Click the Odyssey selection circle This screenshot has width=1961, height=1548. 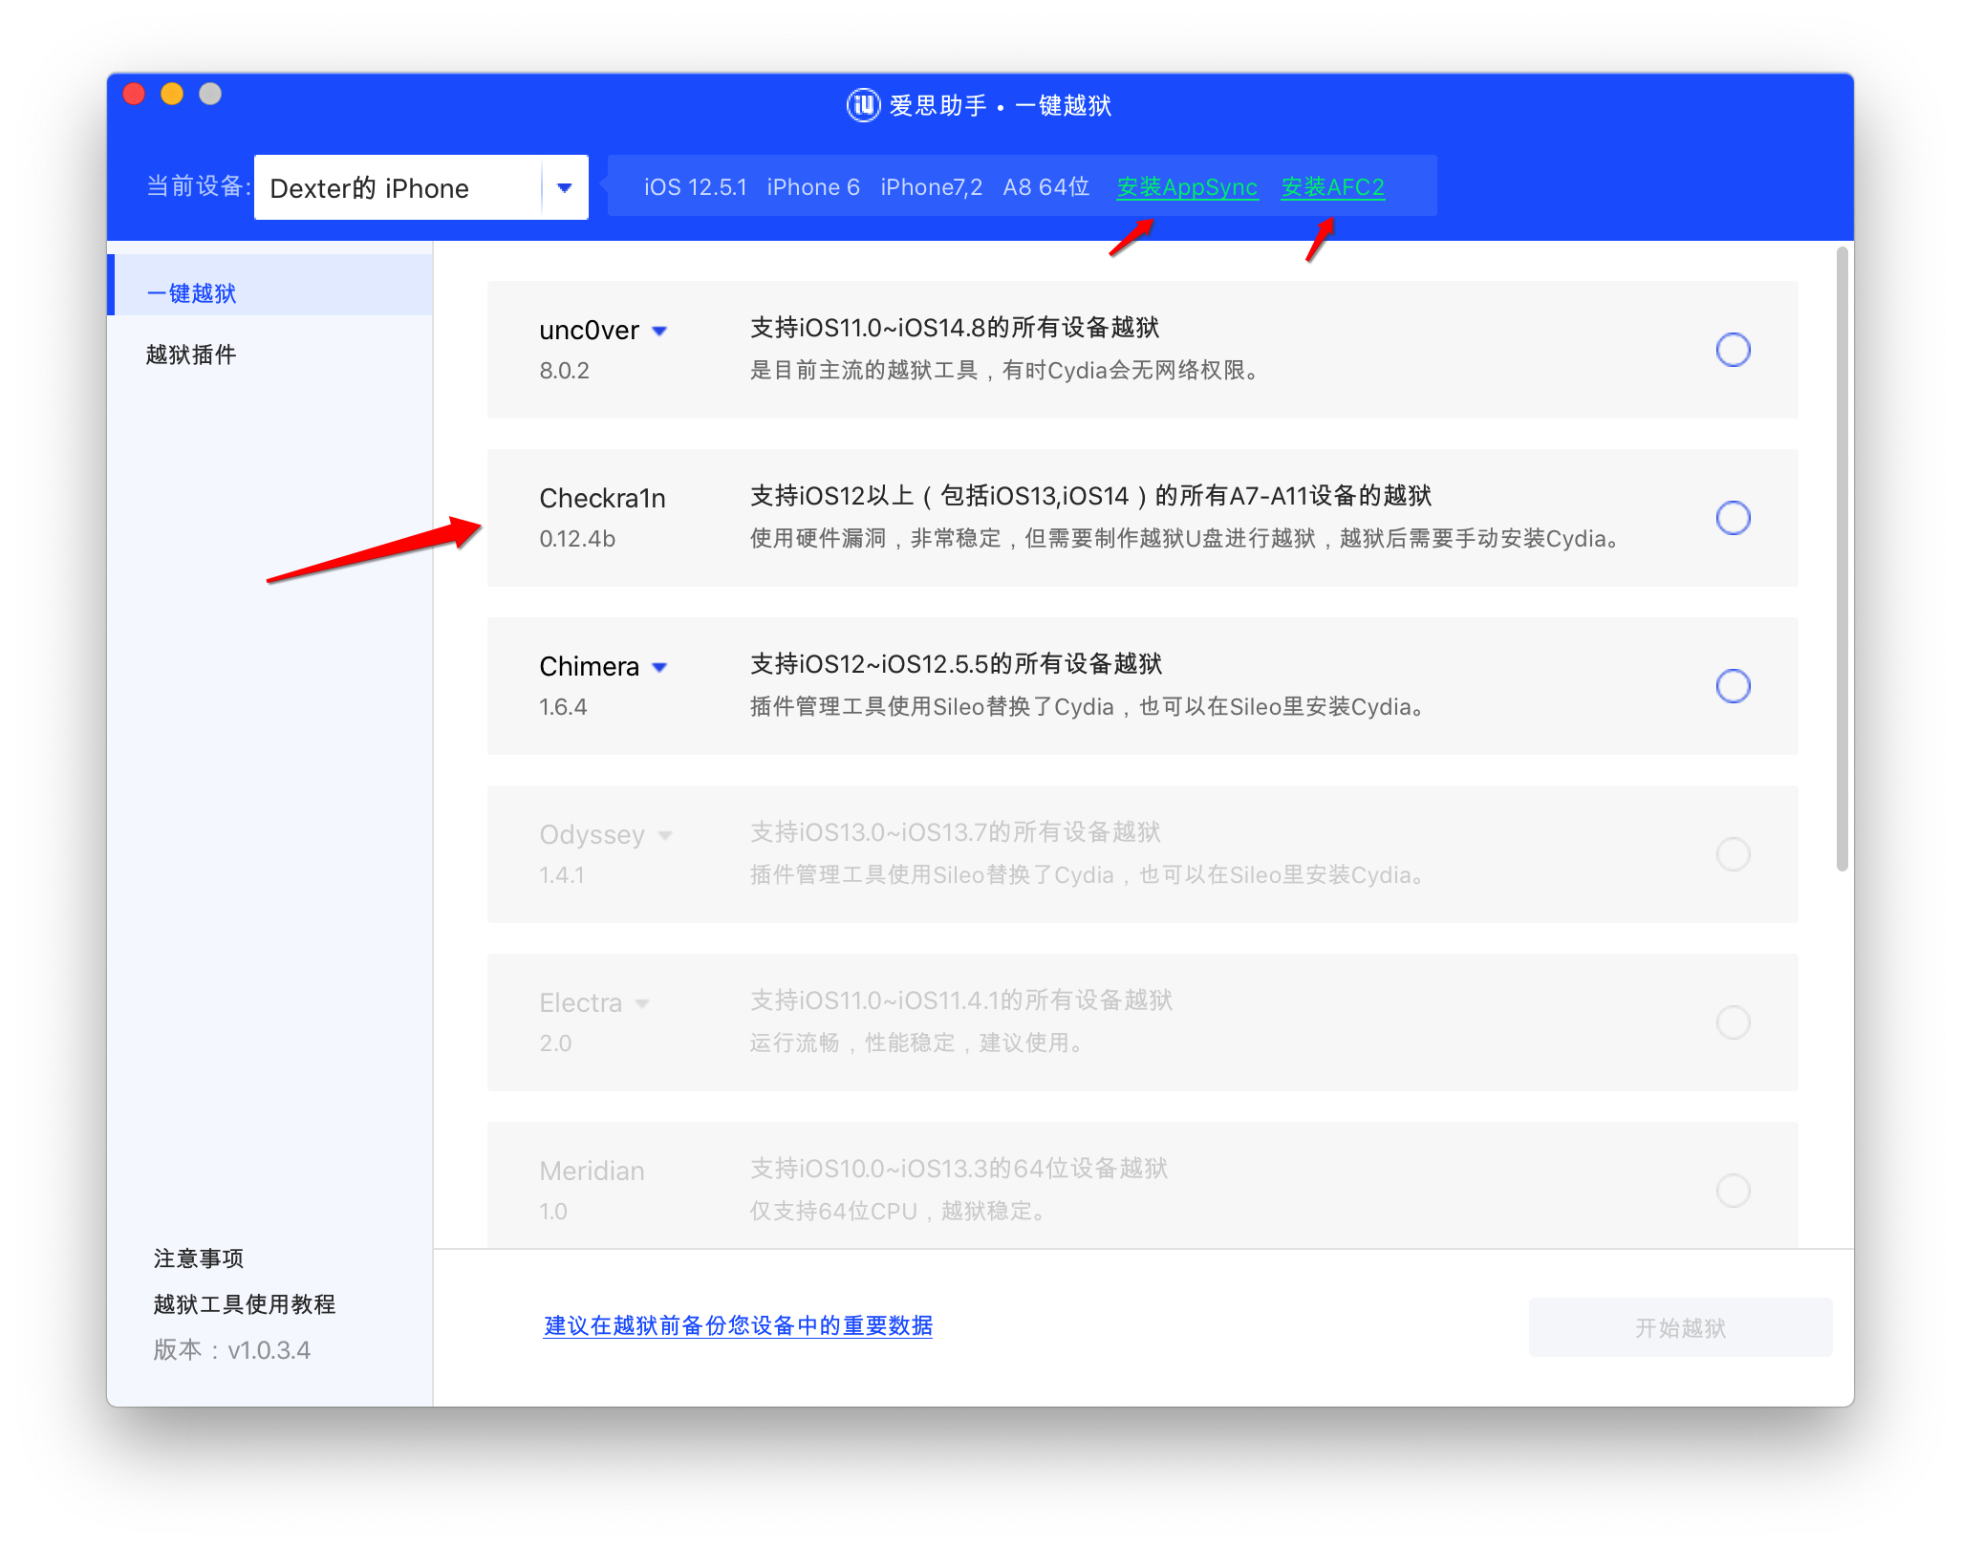[x=1734, y=854]
